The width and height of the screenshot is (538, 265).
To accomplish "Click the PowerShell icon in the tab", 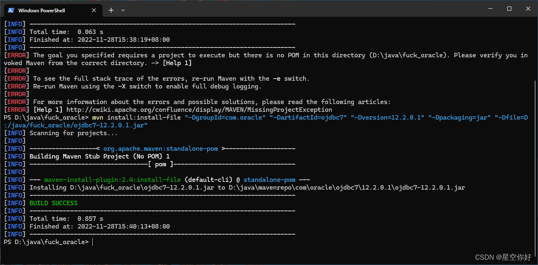I will point(11,10).
